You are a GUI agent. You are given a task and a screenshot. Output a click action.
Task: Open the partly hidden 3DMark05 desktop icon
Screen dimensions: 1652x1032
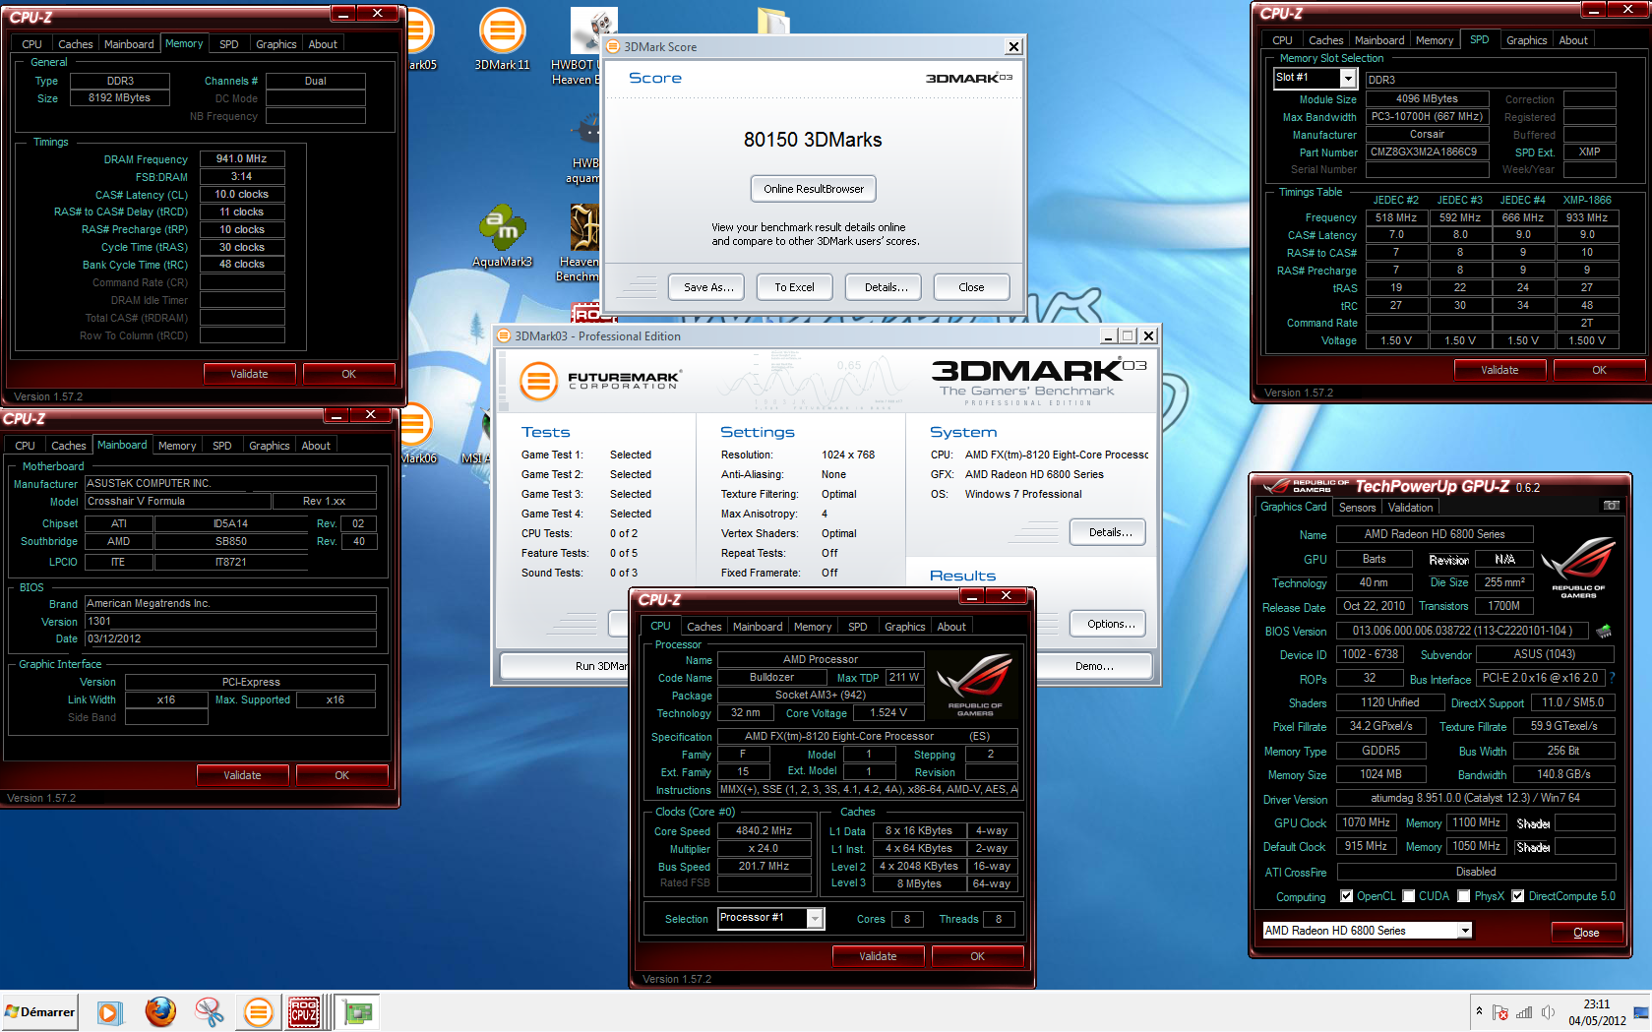(x=420, y=39)
